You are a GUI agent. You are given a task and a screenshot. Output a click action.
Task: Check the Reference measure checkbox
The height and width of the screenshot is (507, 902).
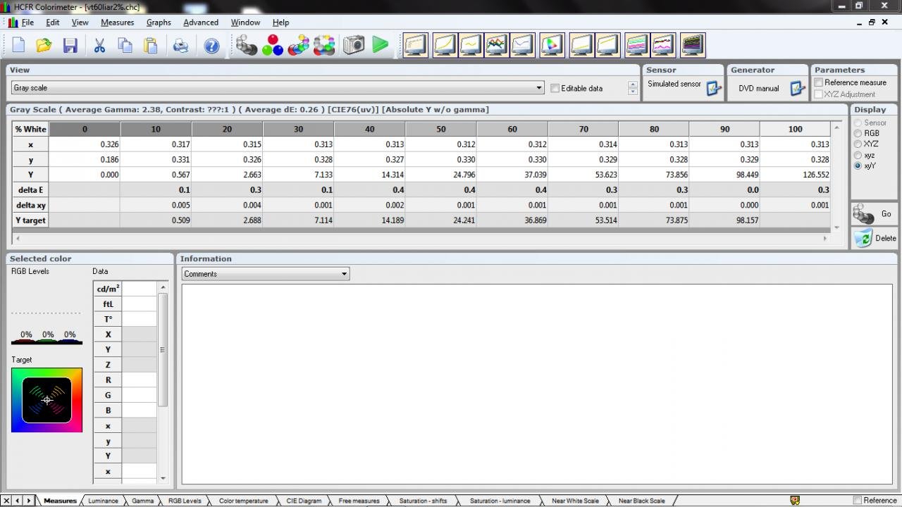tap(819, 82)
